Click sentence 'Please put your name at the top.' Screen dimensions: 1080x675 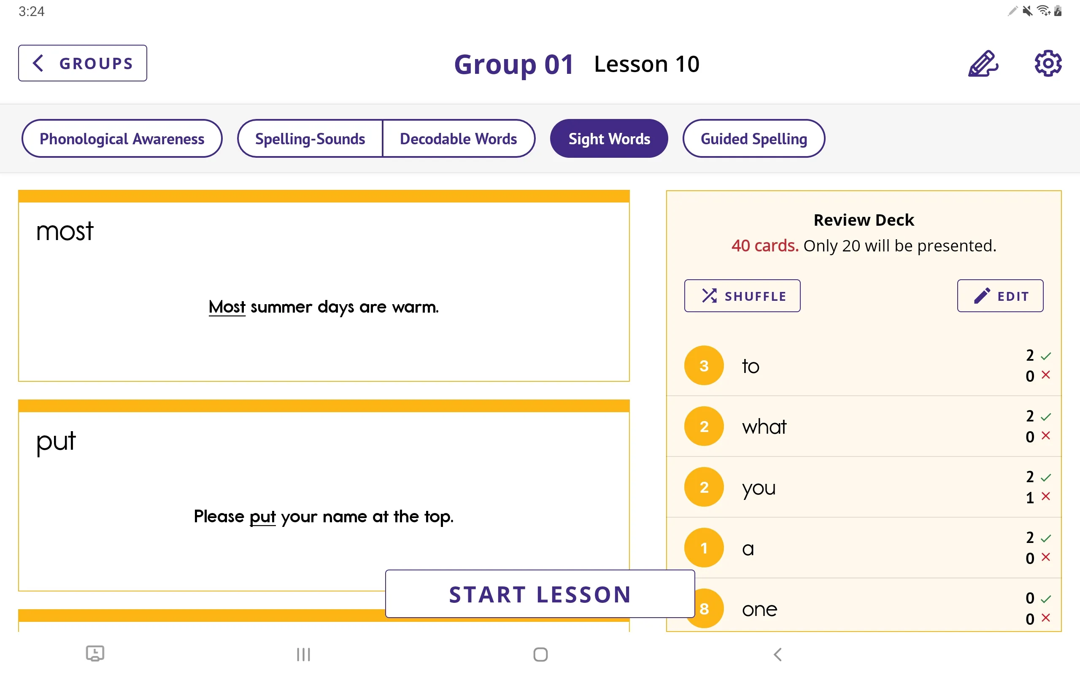coord(324,517)
